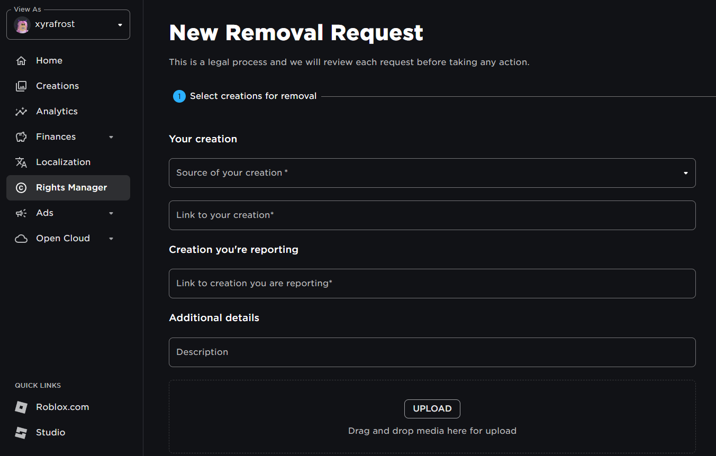Viewport: 716px width, 456px height.
Task: Click the Open Cloud icon
Action: coord(21,238)
